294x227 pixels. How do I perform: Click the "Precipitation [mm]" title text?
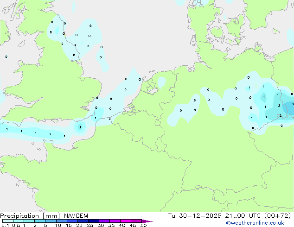click(x=30, y=216)
